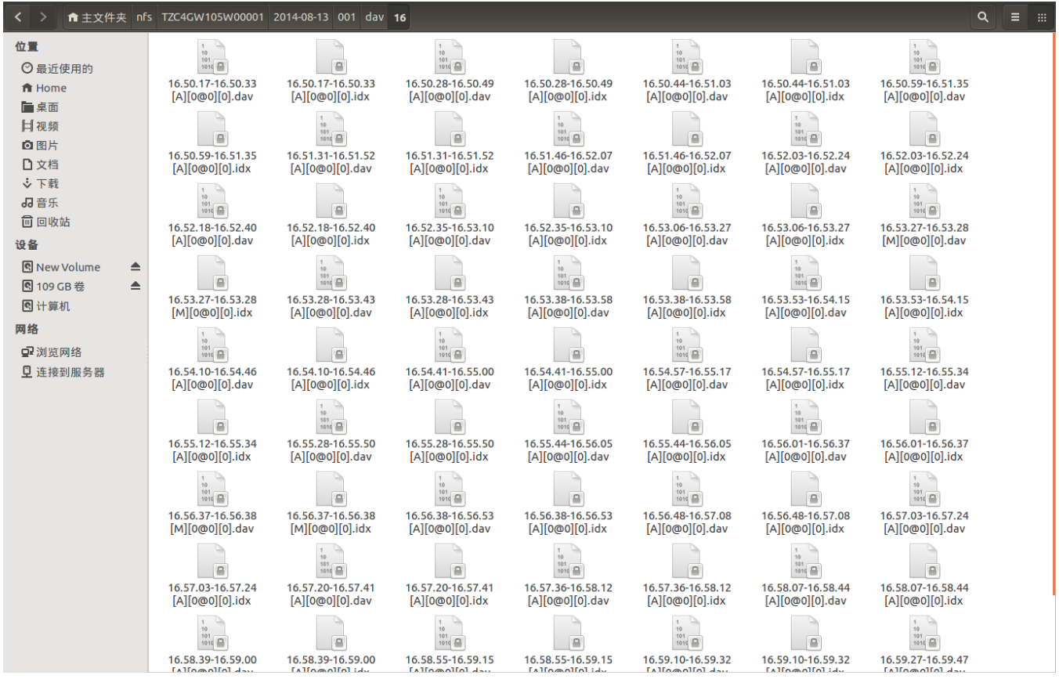Select file icon 16.52.35-16.53.10 [A][0@0][0].dav
Image resolution: width=1059 pixels, height=679 pixels.
click(x=449, y=201)
